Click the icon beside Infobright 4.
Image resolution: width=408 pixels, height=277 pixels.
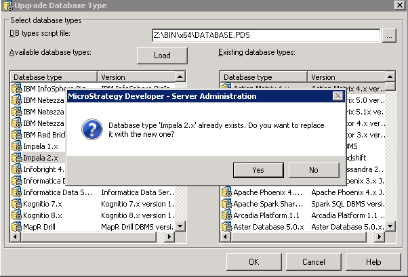tap(17, 169)
